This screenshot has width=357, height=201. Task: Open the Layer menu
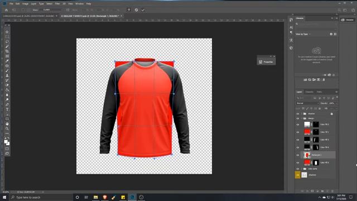pyautogui.click(x=33, y=4)
